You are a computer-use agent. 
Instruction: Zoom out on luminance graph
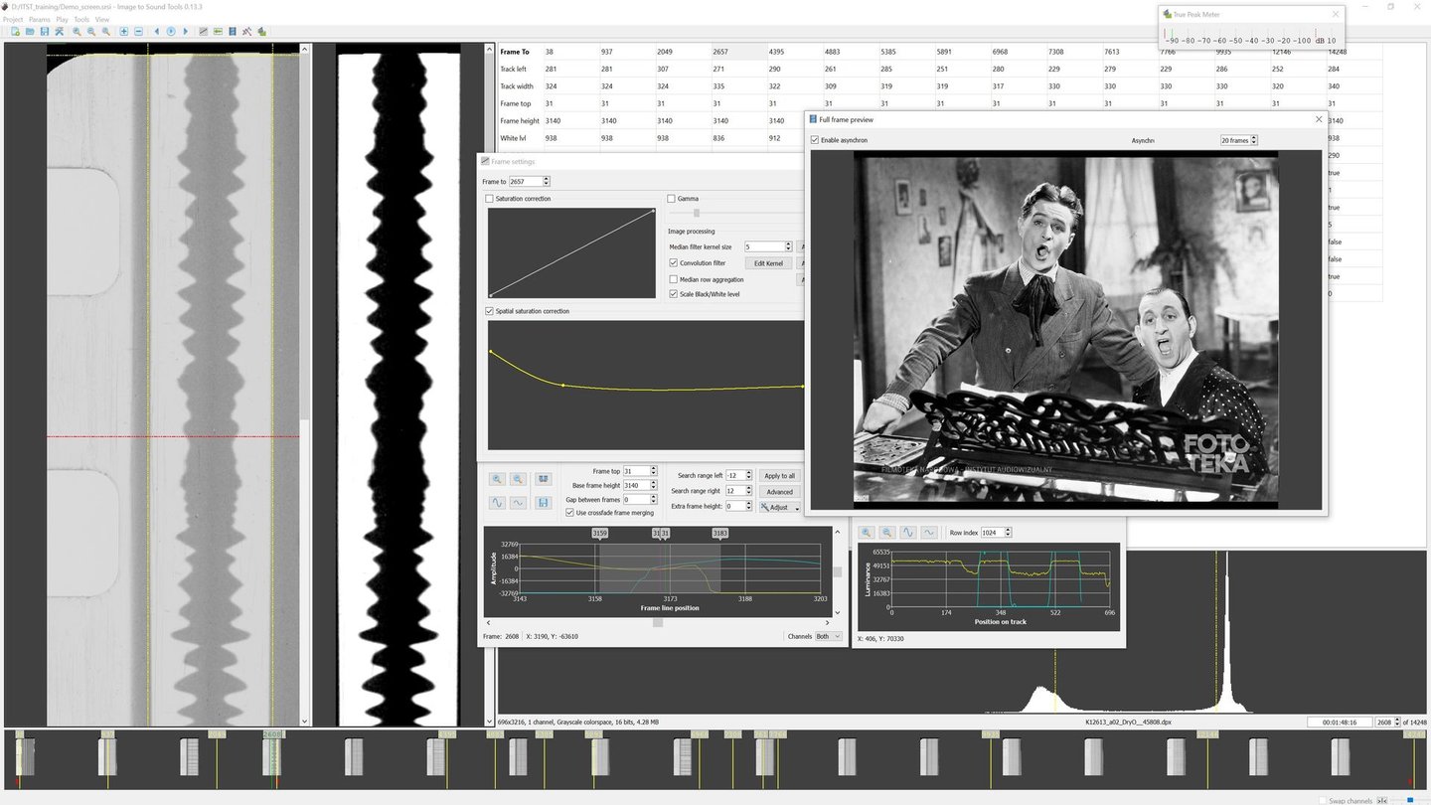[887, 533]
